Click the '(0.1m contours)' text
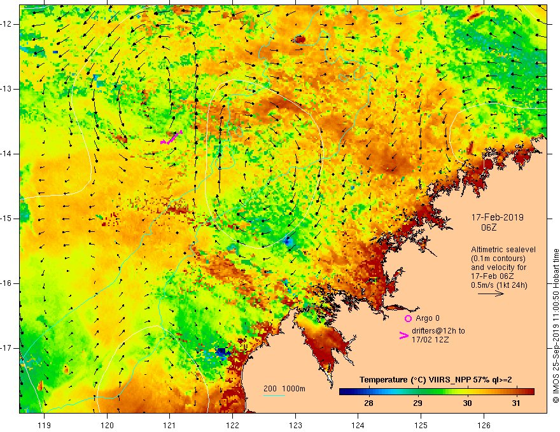This screenshot has height=432, width=560. 498,259
